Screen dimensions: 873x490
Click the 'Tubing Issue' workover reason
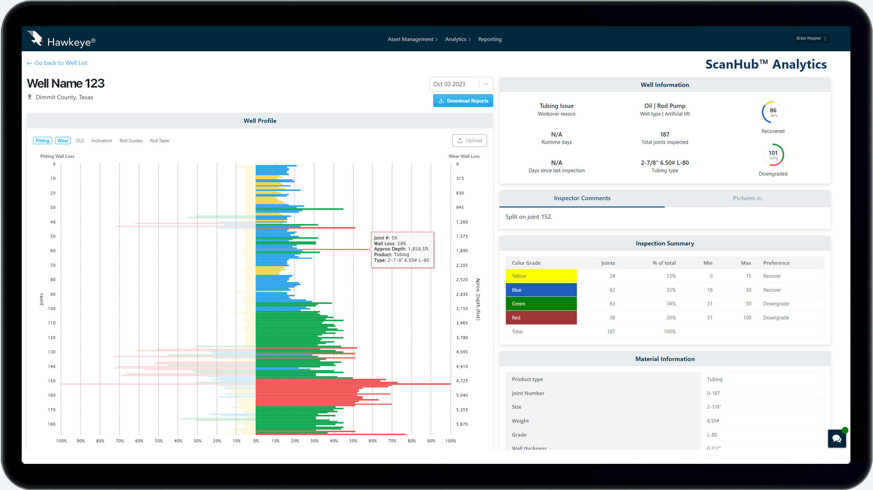coord(556,106)
